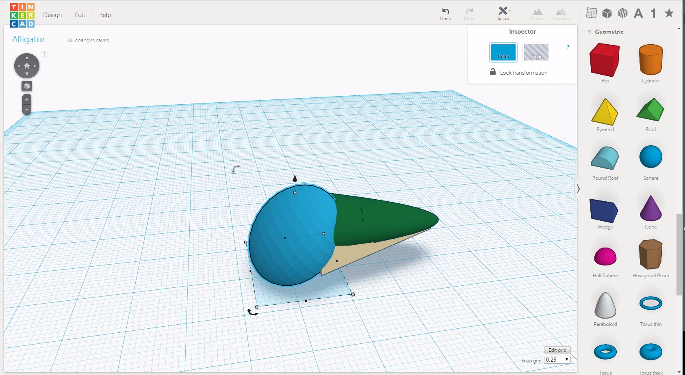The height and width of the screenshot is (375, 685).
Task: Click the Redo button
Action: pos(469,14)
